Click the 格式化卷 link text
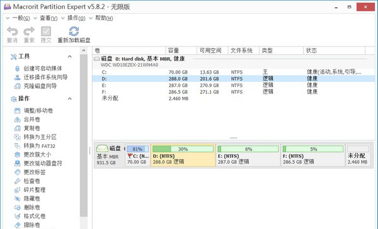This screenshot has width=378, height=229. click(35, 216)
